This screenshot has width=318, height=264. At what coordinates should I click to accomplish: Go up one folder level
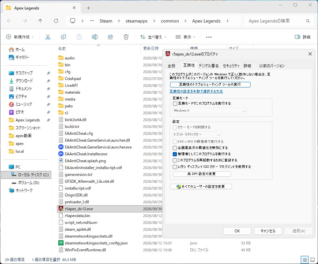[x=40, y=21]
